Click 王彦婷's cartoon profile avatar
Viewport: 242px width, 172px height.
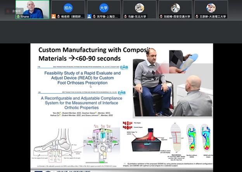(x=211, y=8)
